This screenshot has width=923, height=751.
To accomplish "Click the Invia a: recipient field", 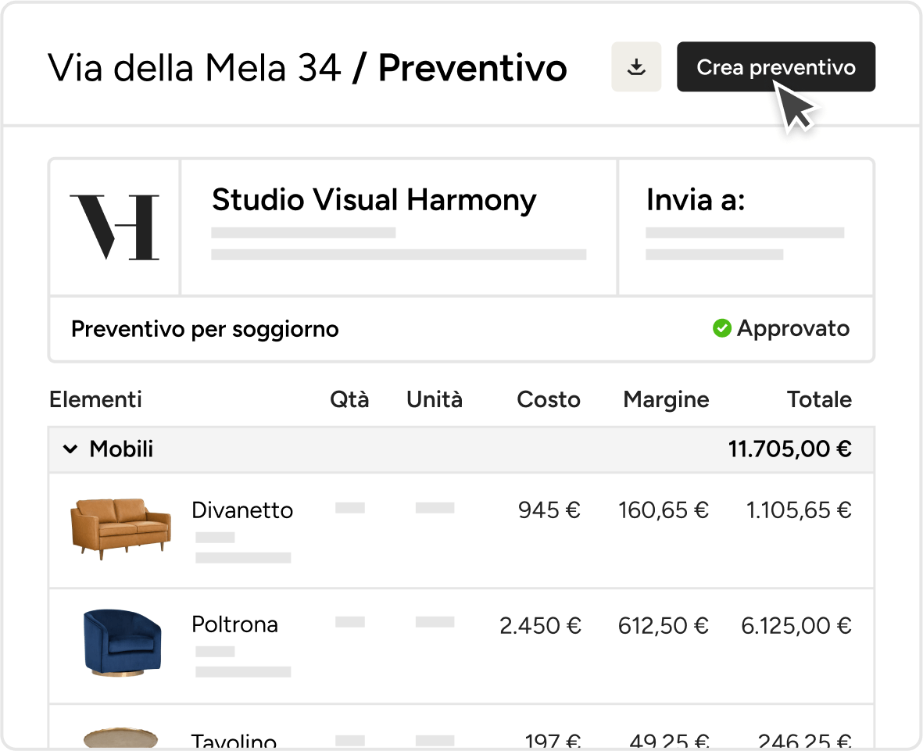I will [746, 227].
